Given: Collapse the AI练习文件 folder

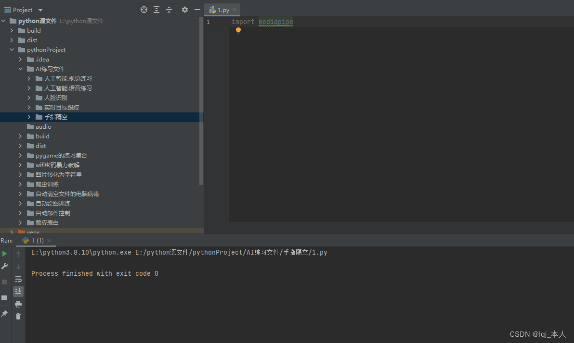Looking at the screenshot, I should coord(20,69).
